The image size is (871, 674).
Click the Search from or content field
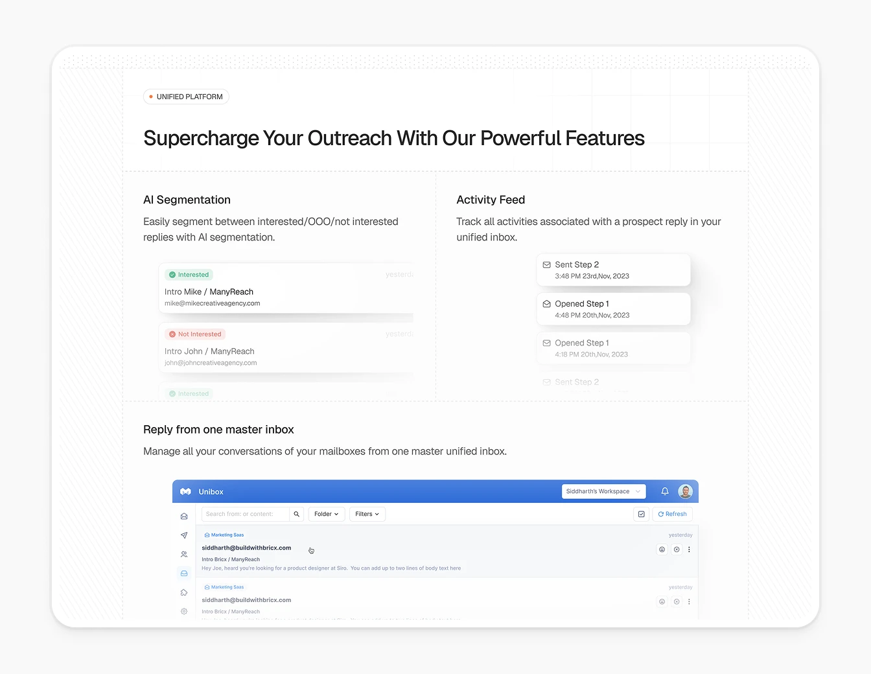(x=246, y=514)
